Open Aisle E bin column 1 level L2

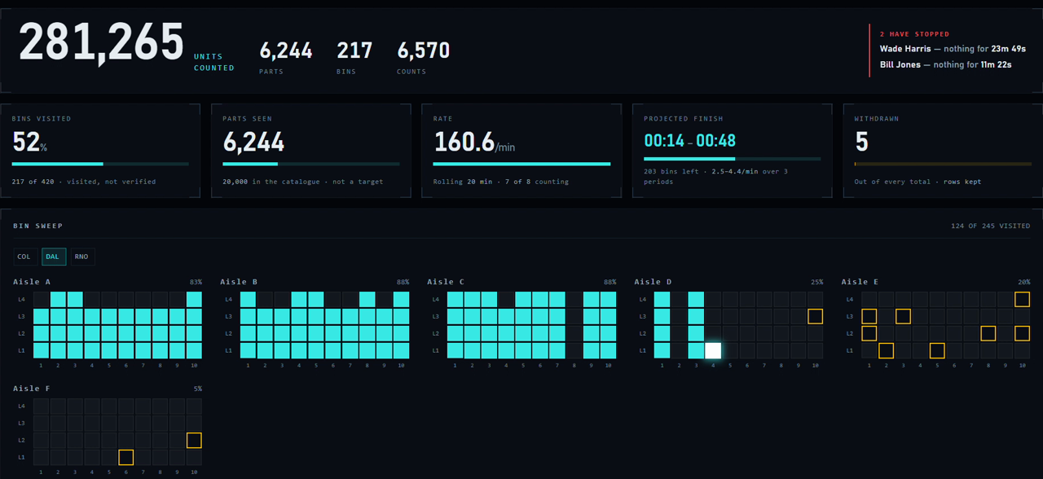tap(869, 333)
